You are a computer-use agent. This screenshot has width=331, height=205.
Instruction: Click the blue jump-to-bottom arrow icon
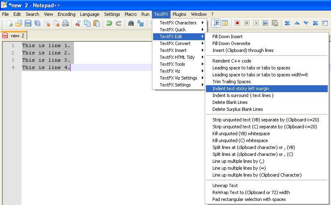coord(316,23)
